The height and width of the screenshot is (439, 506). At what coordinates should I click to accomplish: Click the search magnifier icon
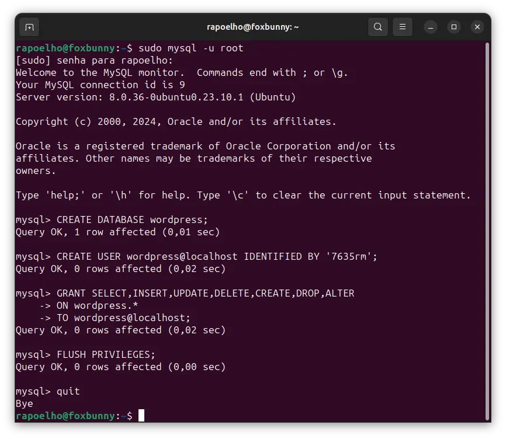coord(378,27)
